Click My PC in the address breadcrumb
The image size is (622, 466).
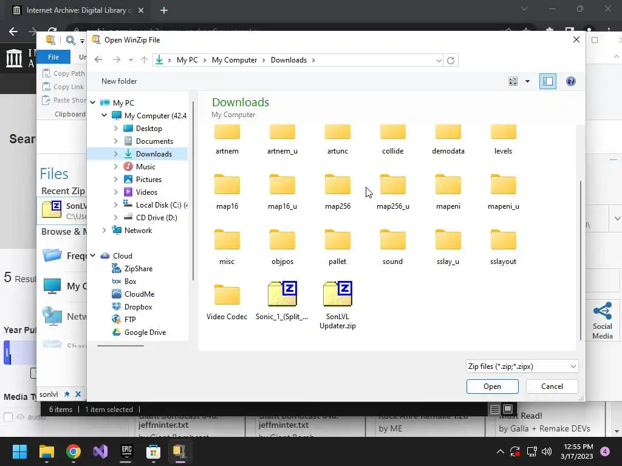click(x=187, y=60)
